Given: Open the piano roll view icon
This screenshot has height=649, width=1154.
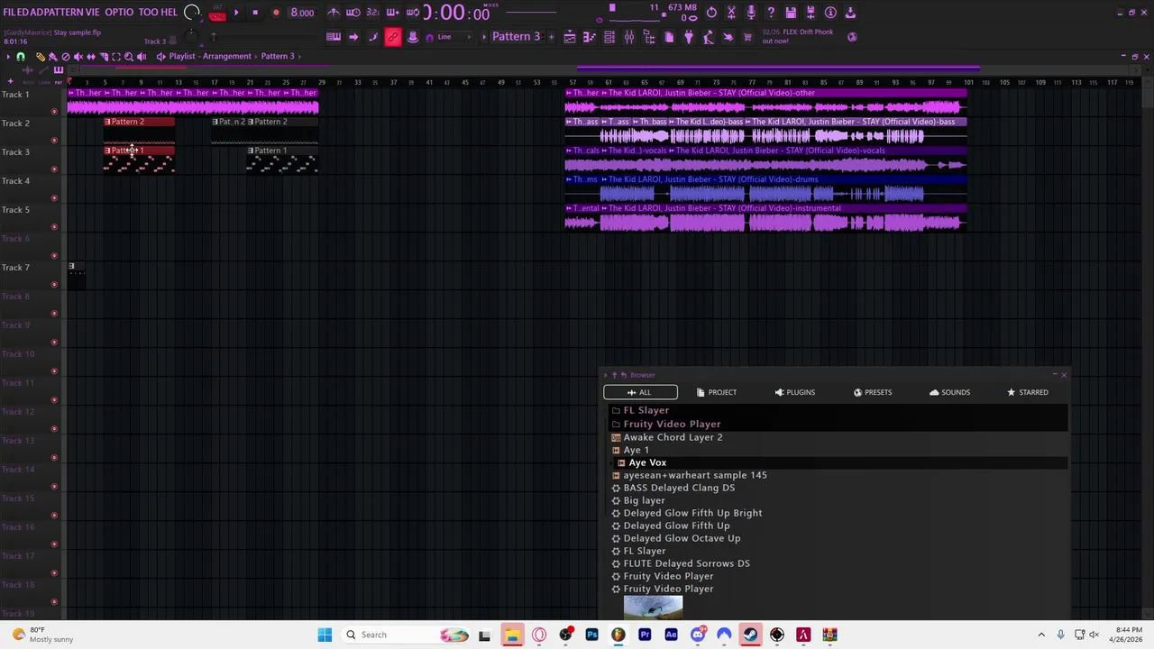Looking at the screenshot, I should tap(590, 37).
